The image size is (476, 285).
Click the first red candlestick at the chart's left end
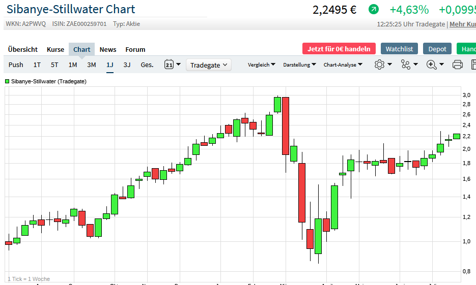point(9,243)
